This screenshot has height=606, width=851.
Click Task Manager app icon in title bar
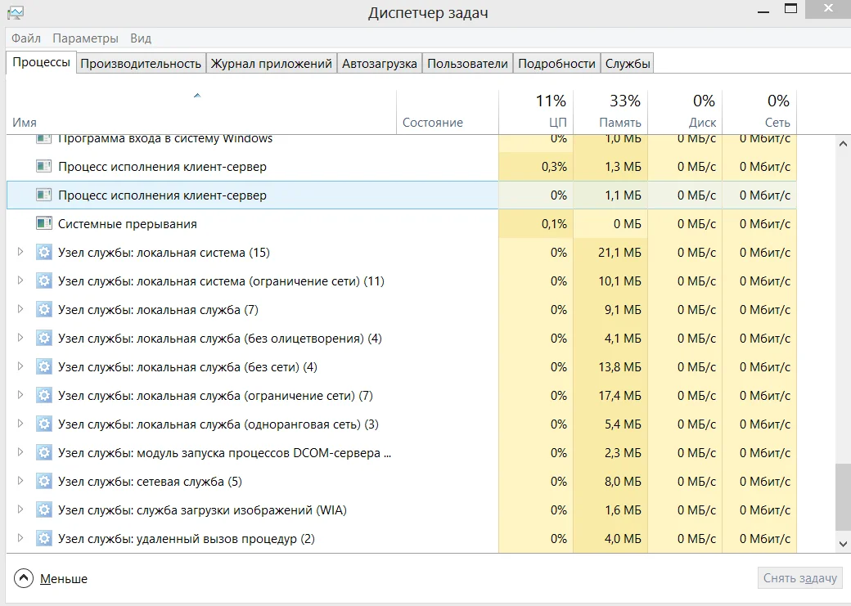[x=15, y=13]
